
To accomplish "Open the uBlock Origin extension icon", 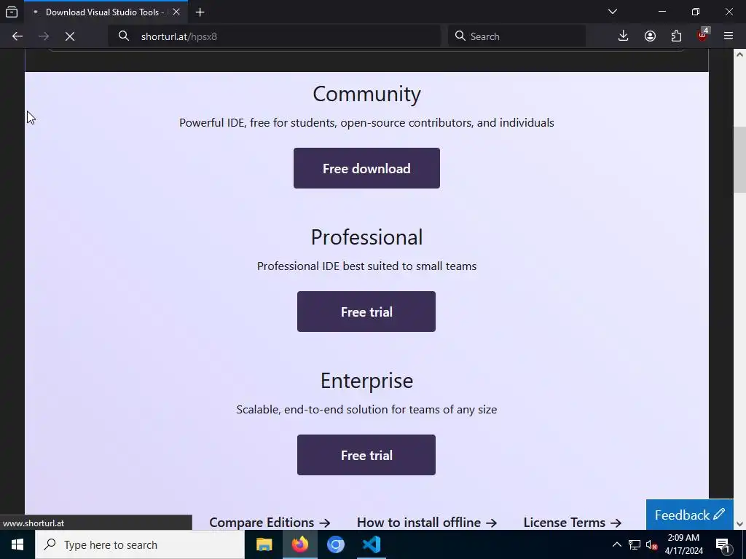I will click(x=703, y=35).
